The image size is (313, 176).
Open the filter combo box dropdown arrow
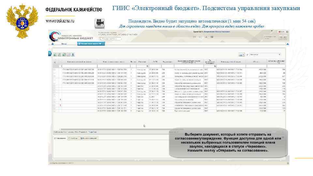[279, 54]
